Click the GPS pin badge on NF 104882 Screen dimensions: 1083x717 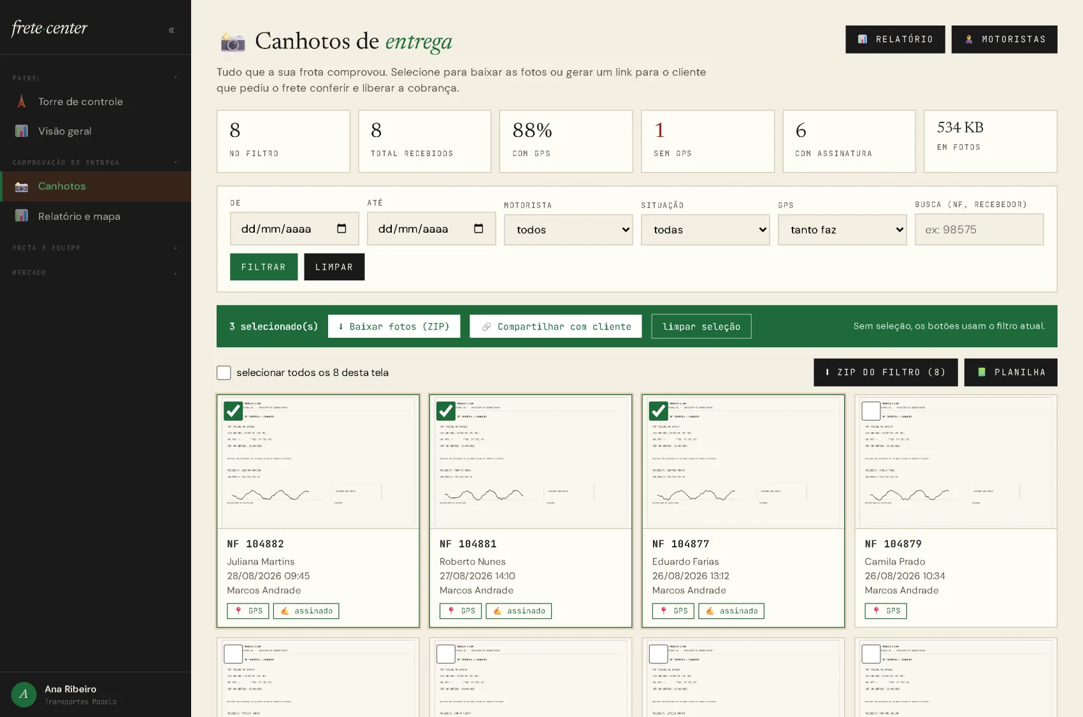(248, 611)
